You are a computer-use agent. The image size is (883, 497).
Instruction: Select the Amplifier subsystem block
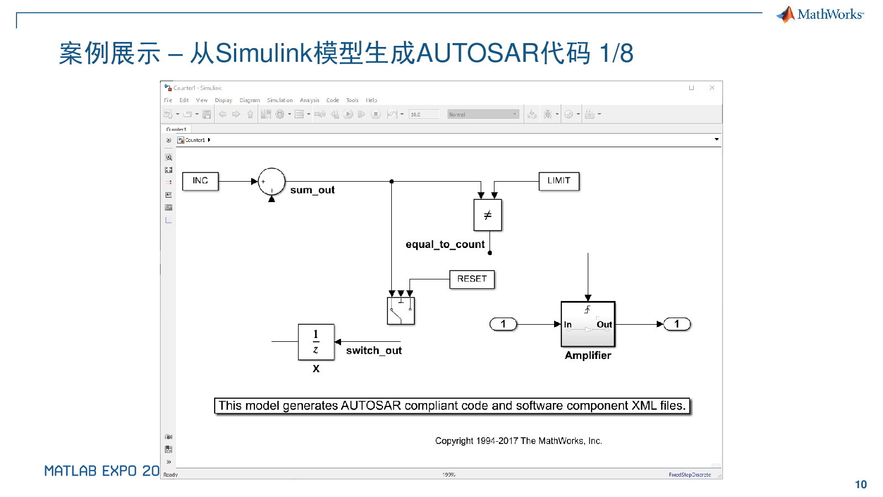(x=588, y=324)
